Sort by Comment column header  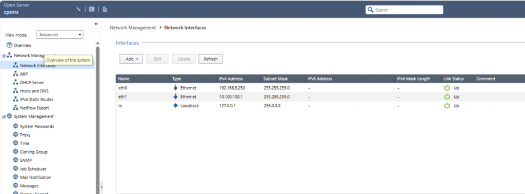499,79
